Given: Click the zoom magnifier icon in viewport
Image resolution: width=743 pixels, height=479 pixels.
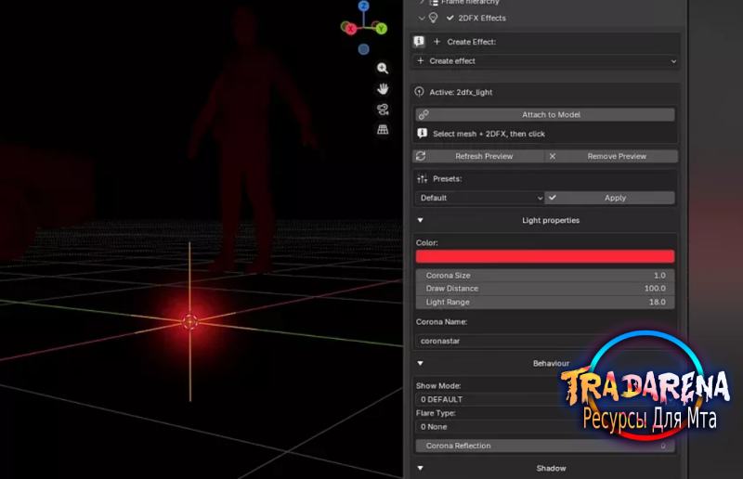Looking at the screenshot, I should click(383, 68).
